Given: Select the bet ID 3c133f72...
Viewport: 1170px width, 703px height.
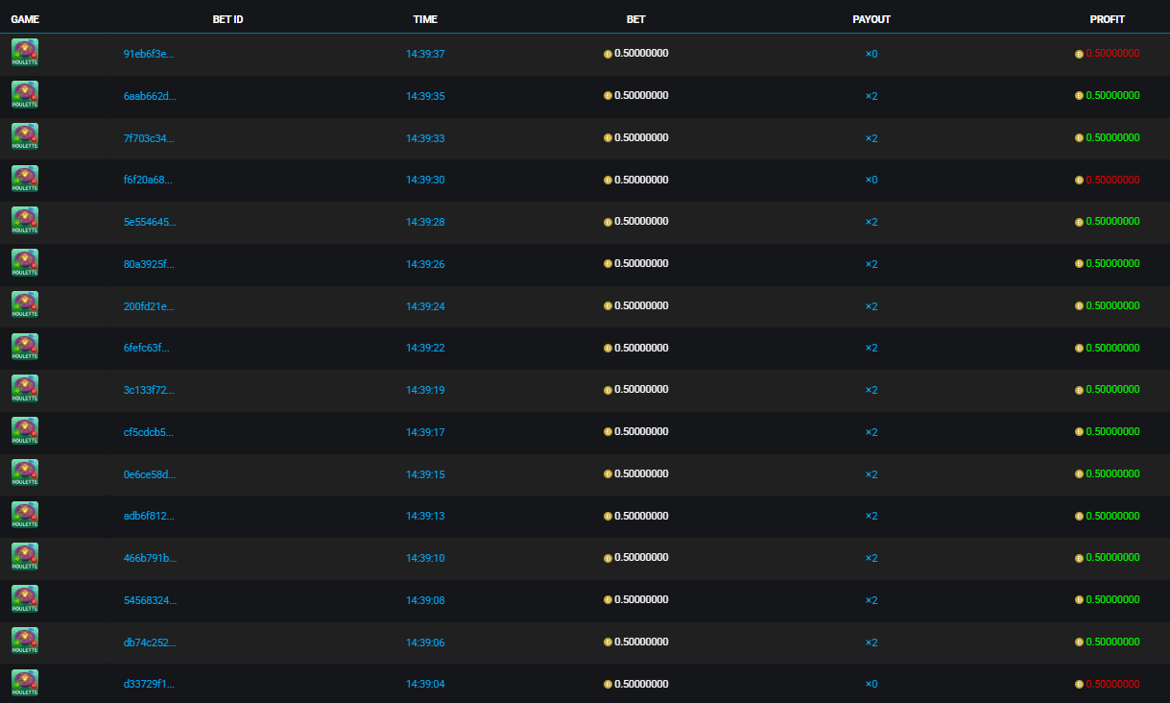Looking at the screenshot, I should 149,390.
